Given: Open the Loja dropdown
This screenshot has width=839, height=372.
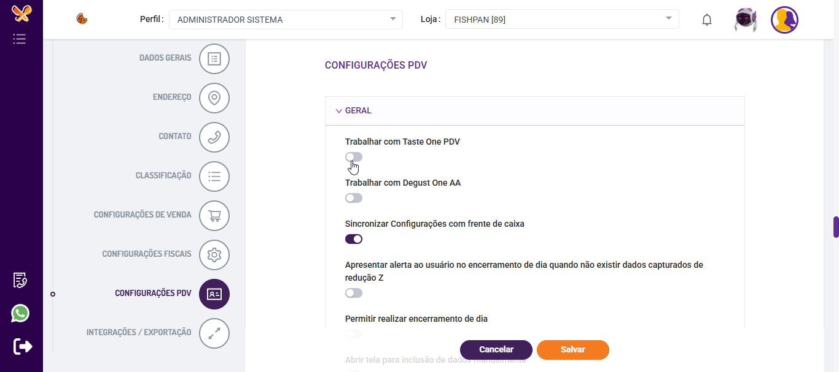Looking at the screenshot, I should (x=562, y=20).
